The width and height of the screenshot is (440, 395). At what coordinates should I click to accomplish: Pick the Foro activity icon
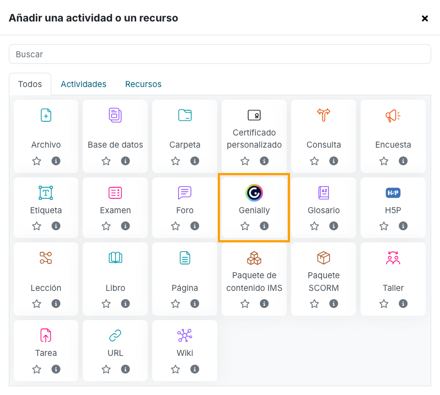pos(185,193)
